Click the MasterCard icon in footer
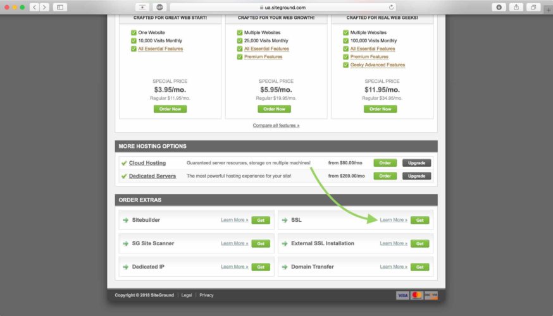Image resolution: width=553 pixels, height=316 pixels. tap(416, 295)
